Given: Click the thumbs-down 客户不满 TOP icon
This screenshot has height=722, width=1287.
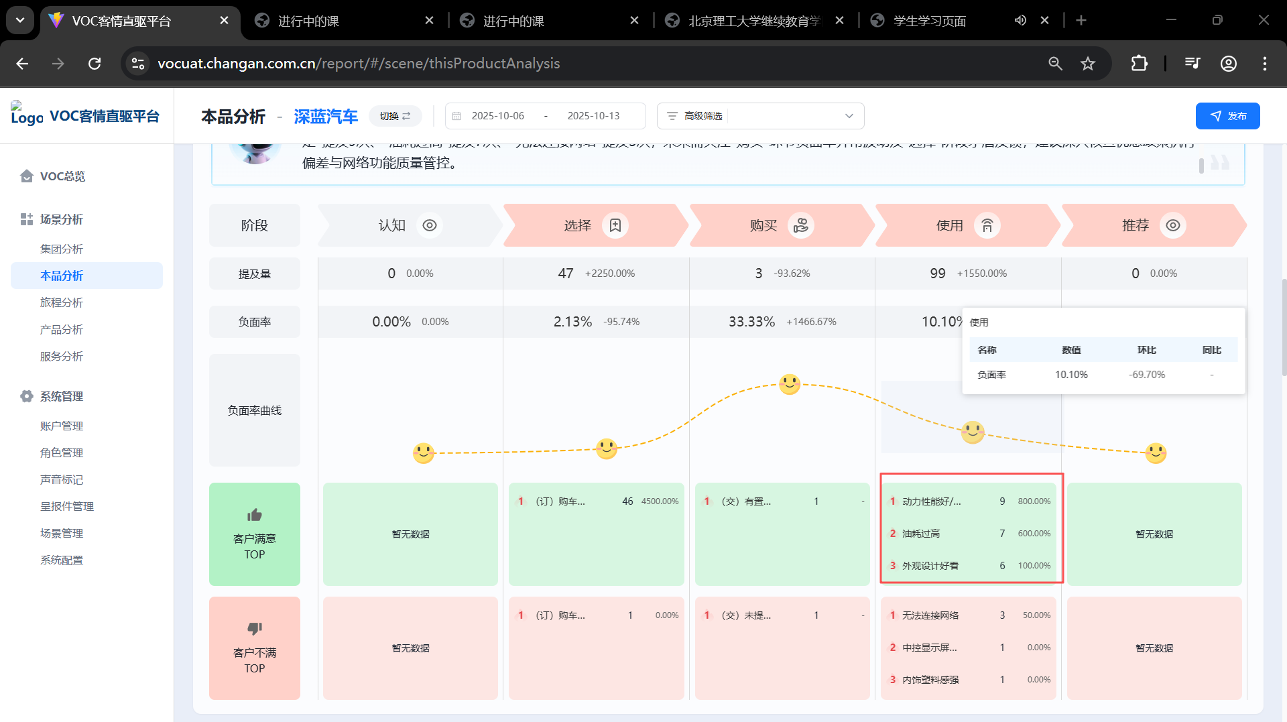Looking at the screenshot, I should (255, 629).
